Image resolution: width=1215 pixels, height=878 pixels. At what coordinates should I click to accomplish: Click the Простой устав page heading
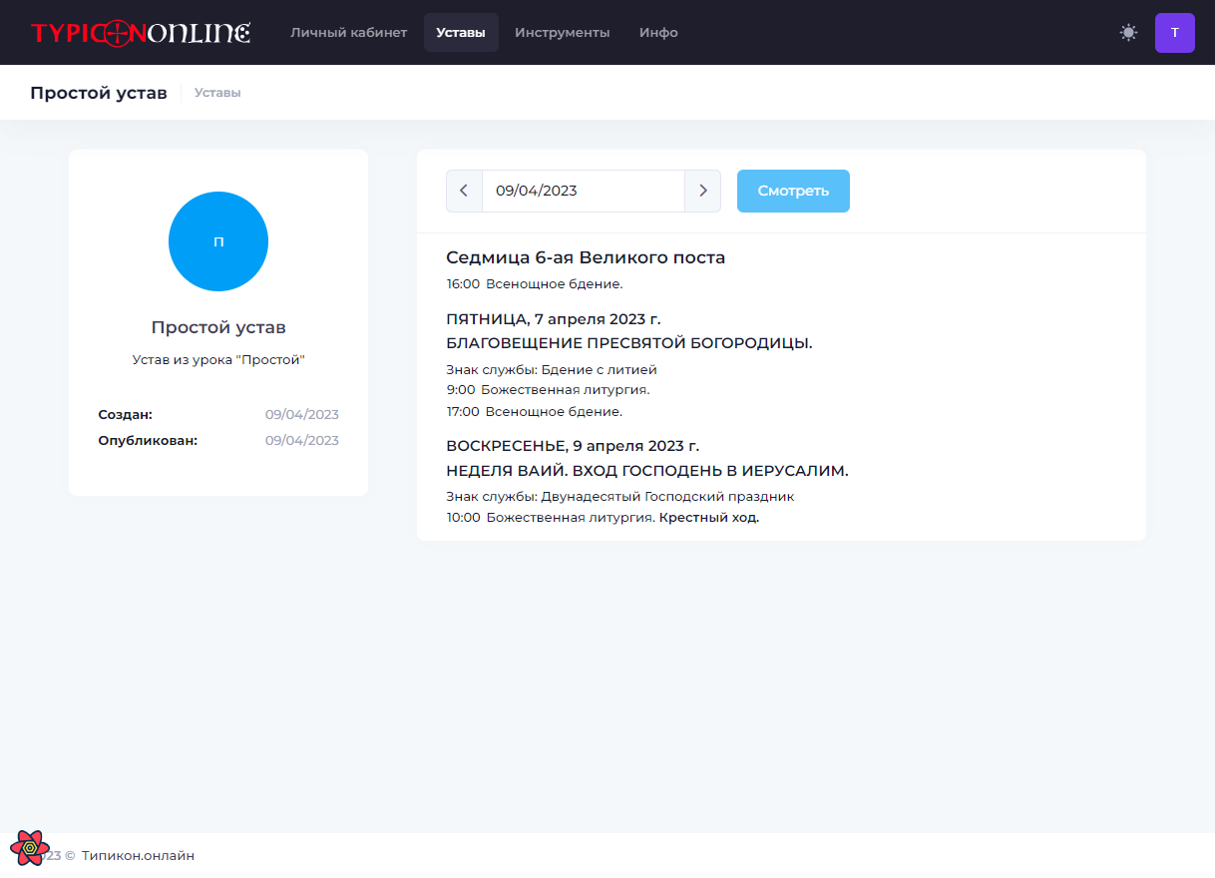[x=99, y=93]
